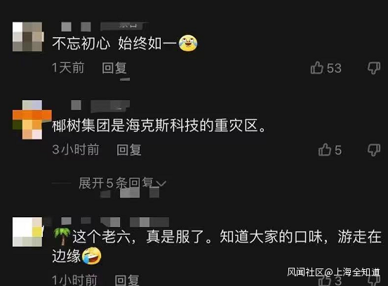
Task: Click the chevron next to 展开5条回复
Action: click(x=161, y=184)
